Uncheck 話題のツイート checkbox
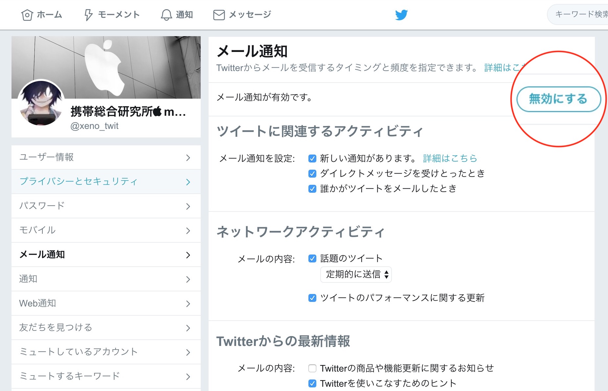Screen dimensions: 608x391 (x=312, y=258)
